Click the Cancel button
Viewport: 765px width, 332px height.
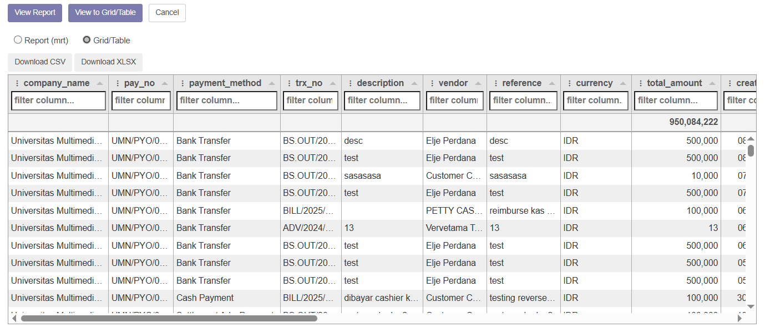click(167, 13)
